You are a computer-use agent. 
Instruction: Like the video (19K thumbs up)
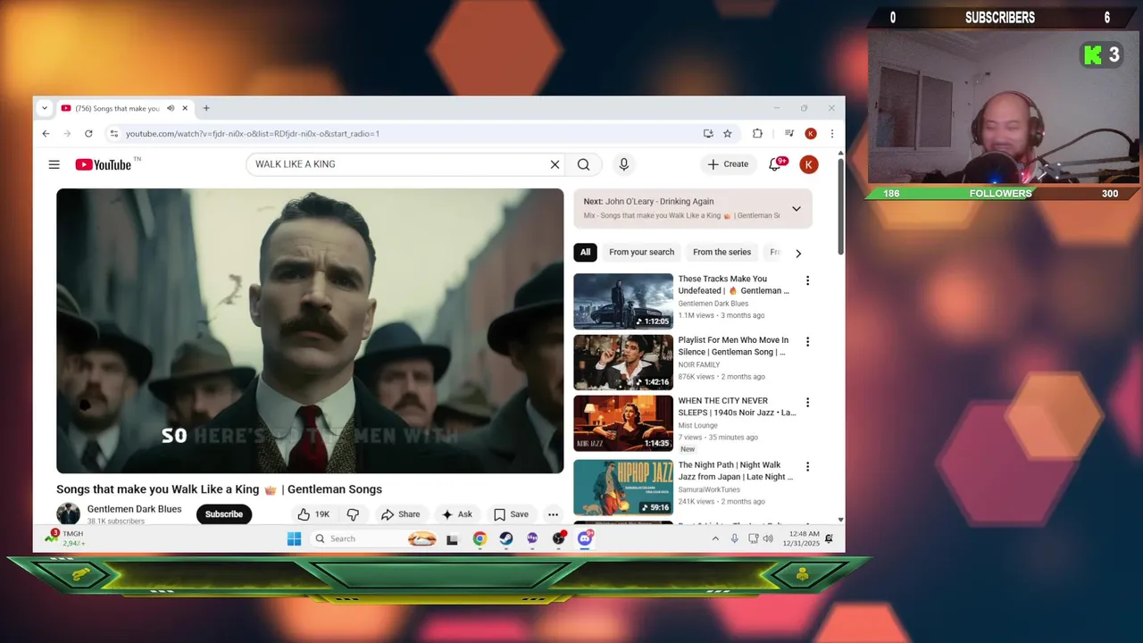click(313, 514)
